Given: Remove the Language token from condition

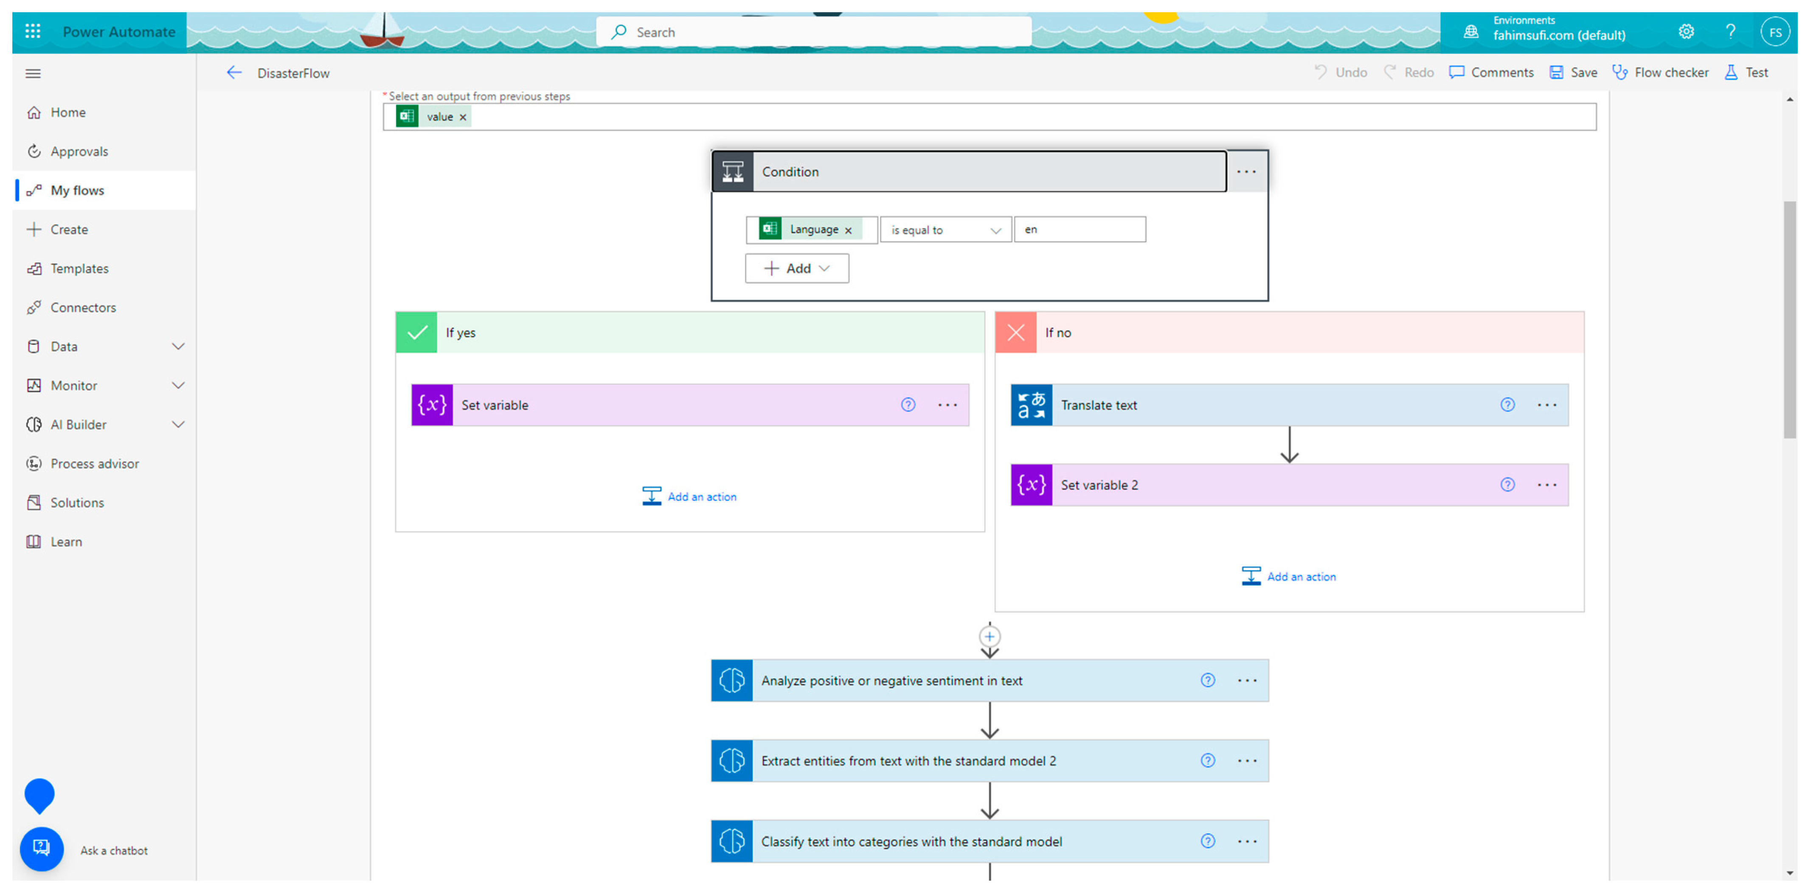Looking at the screenshot, I should (x=848, y=230).
